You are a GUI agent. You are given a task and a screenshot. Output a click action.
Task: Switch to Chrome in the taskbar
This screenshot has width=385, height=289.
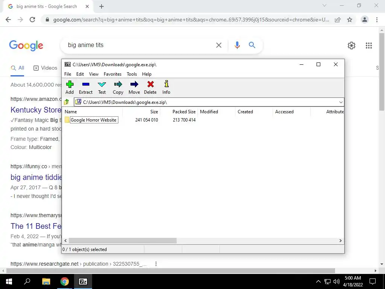(x=65, y=281)
